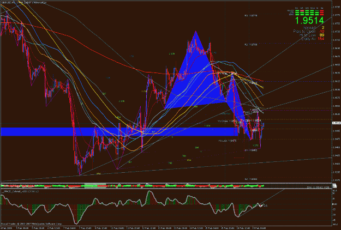
Task: Select the Spread label in the info panel
Action: pos(309,28)
